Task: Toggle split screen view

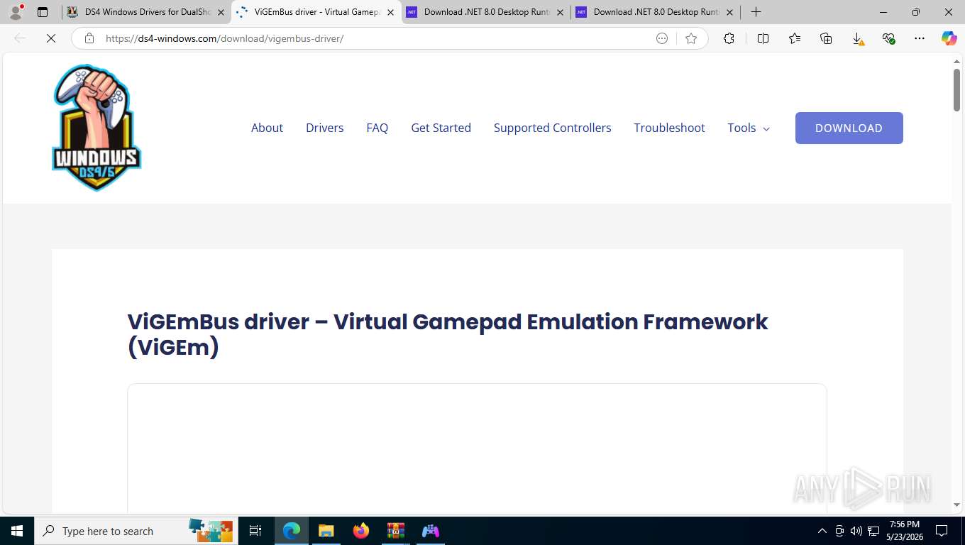Action: click(763, 38)
